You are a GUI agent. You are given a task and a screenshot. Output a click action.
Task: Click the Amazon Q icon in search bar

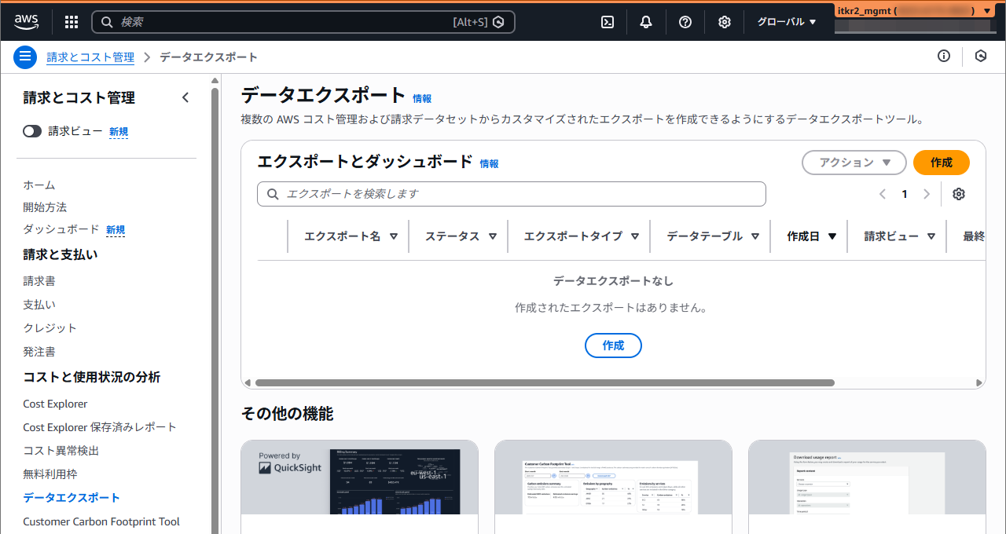click(498, 22)
